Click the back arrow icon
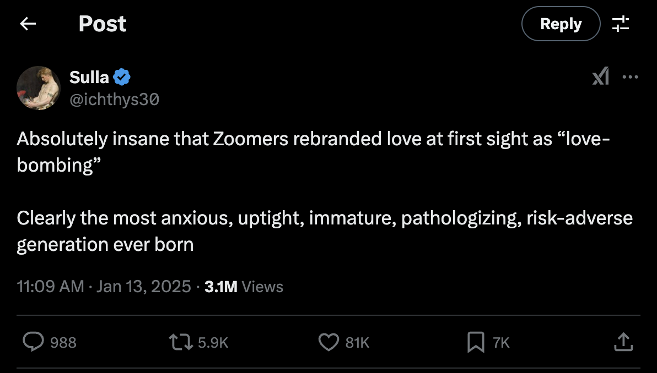The image size is (657, 373). pyautogui.click(x=28, y=24)
